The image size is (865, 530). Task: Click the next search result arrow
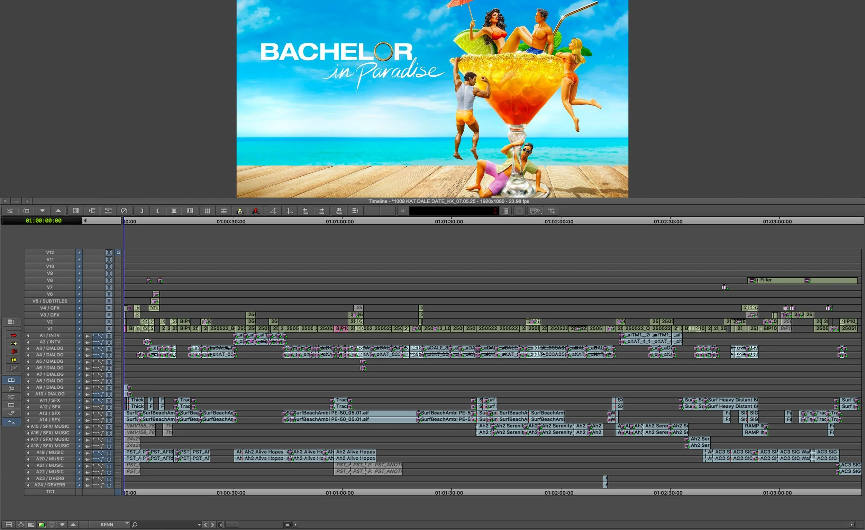coord(212,525)
